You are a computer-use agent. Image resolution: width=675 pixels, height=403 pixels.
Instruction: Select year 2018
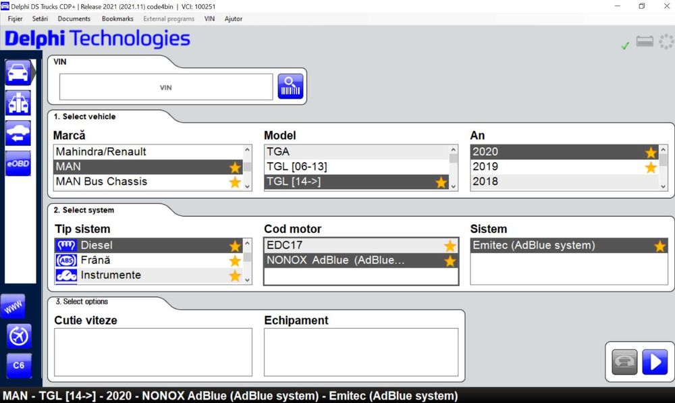pyautogui.click(x=565, y=182)
